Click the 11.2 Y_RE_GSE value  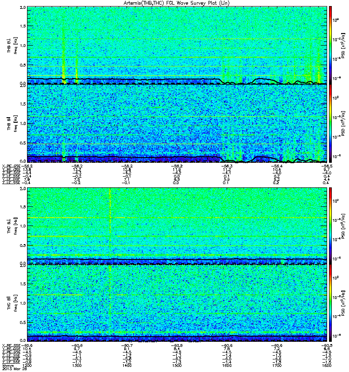[x=227, y=169]
